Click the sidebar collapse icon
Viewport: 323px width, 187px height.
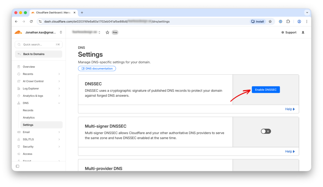18,166
